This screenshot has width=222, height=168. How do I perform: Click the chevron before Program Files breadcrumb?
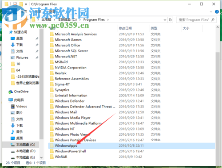coord(80,20)
